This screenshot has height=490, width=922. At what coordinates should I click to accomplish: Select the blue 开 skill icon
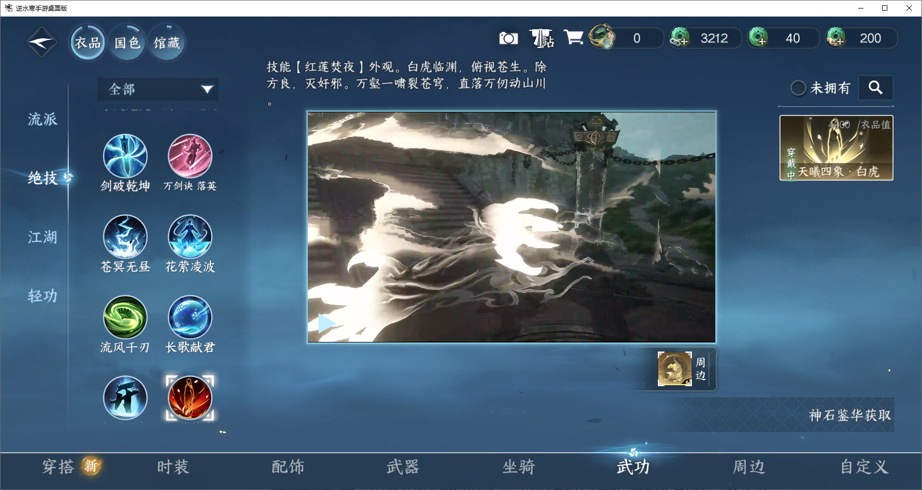125,398
